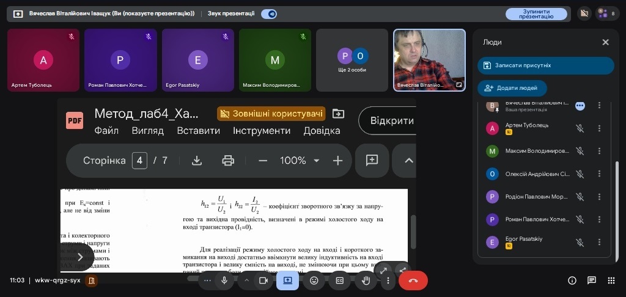Open the 100% zoom level dropdown

click(x=300, y=161)
